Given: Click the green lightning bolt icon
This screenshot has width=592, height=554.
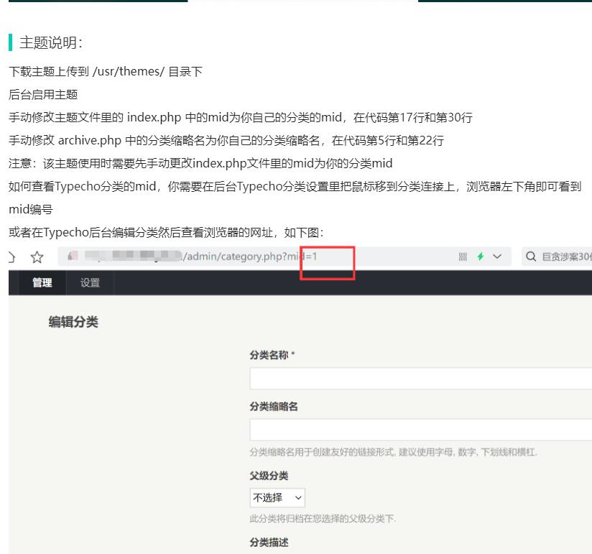Looking at the screenshot, I should (480, 257).
